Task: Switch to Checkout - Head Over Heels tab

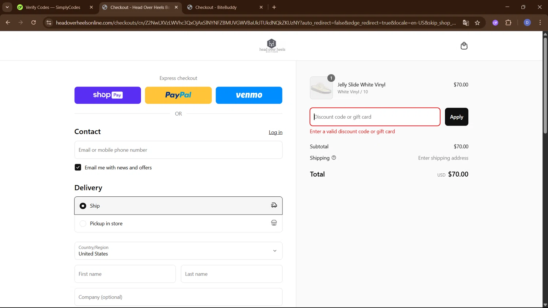Action: (x=140, y=7)
